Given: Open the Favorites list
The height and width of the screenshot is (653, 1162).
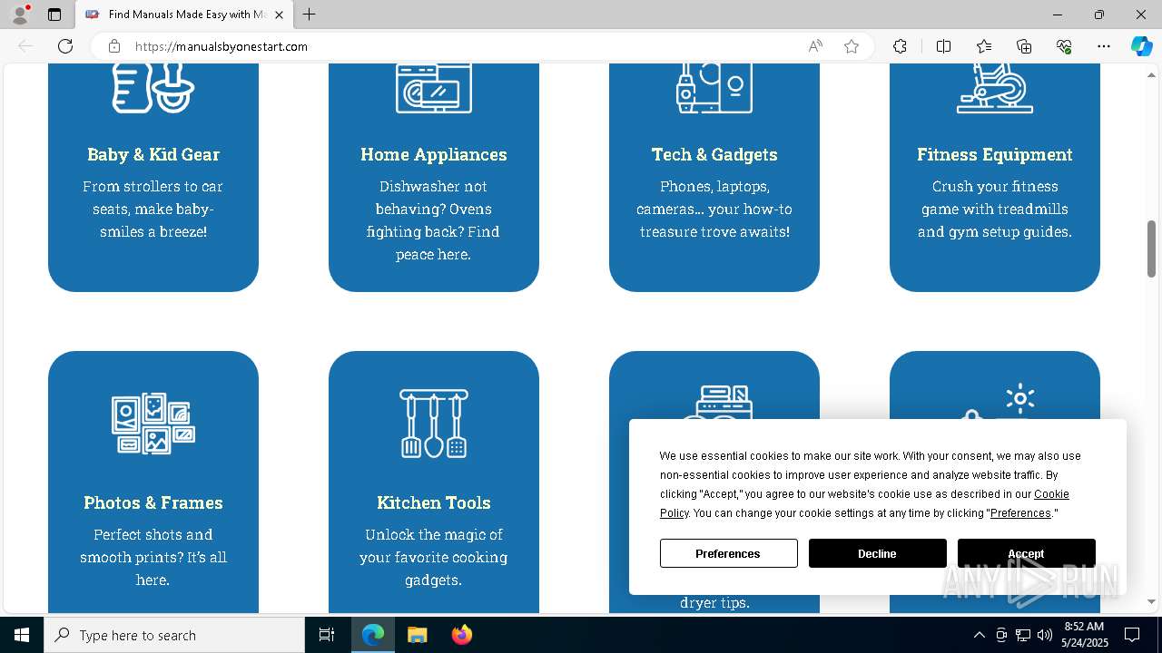Looking at the screenshot, I should [984, 46].
